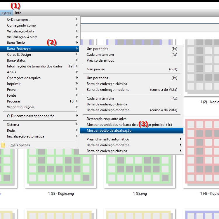Image resolution: width=219 pixels, height=219 pixels.
Task: Pick Barra de endereço clássica under Um por todos
Action: 131,84
